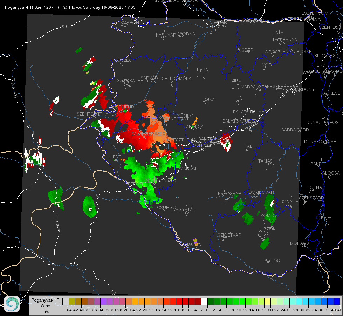The image size is (343, 316).
Task: Click the PÉCS city label
Action: click(269, 229)
